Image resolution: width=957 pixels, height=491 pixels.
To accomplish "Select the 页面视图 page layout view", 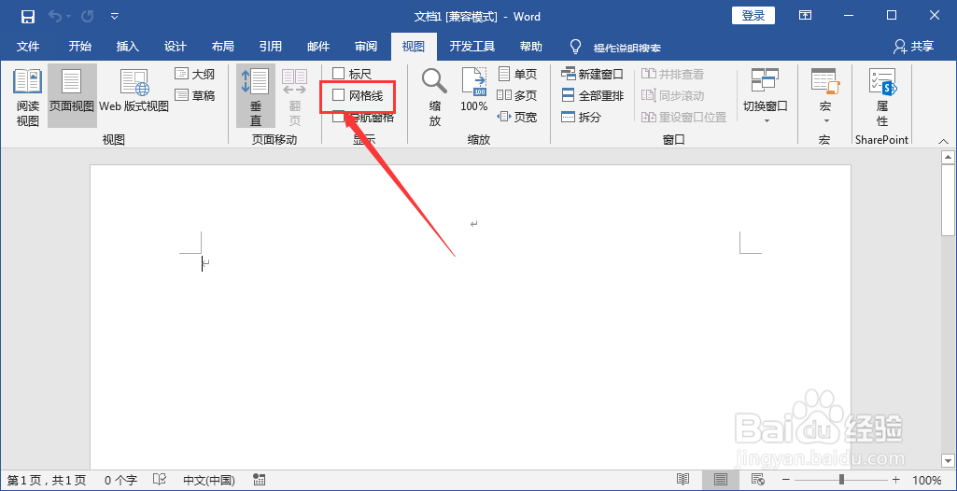I will [72, 97].
